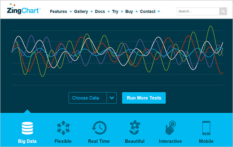This screenshot has width=233, height=147.
Task: Focus the Search input field
Action: pos(198,11)
